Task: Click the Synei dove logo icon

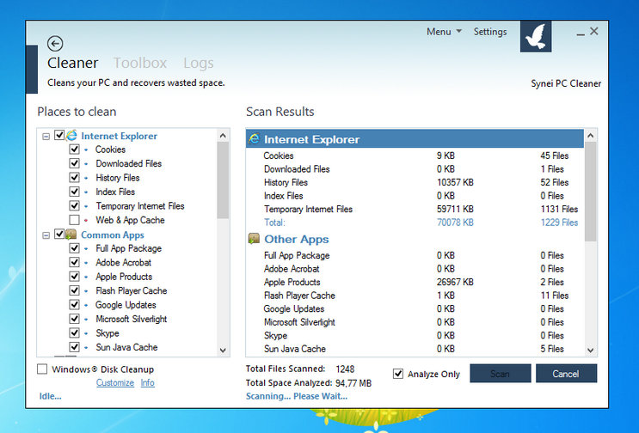Action: point(536,36)
